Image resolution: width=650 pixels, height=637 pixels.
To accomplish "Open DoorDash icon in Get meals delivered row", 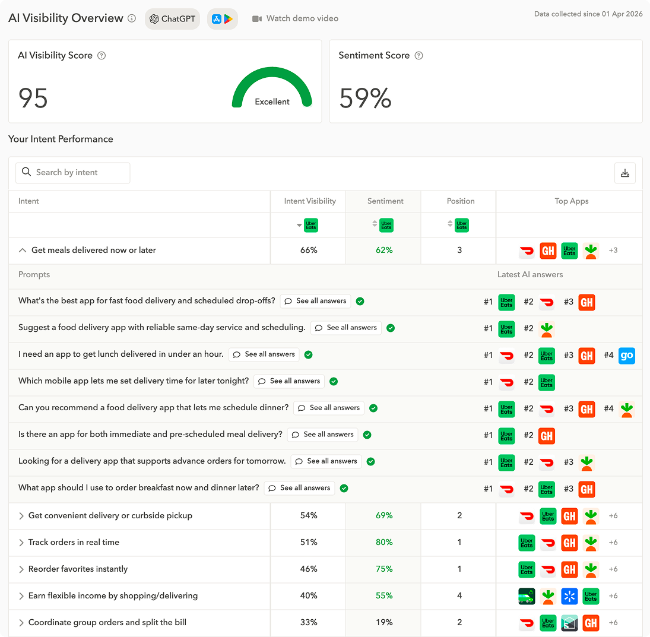I will tap(527, 251).
